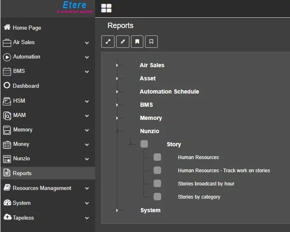
Task: Click the Automation play icon in sidebar
Action: click(7, 57)
